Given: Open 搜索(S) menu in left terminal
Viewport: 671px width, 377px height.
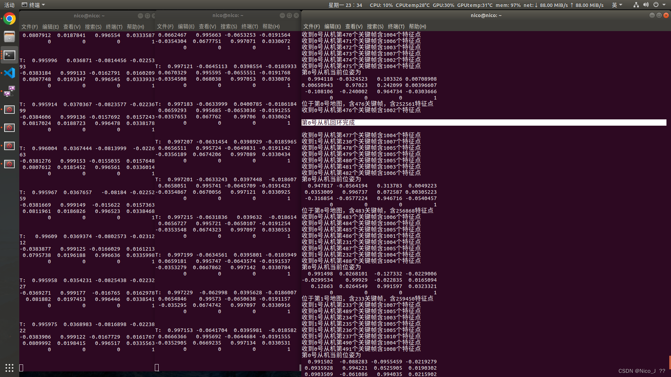Looking at the screenshot, I should tap(93, 27).
